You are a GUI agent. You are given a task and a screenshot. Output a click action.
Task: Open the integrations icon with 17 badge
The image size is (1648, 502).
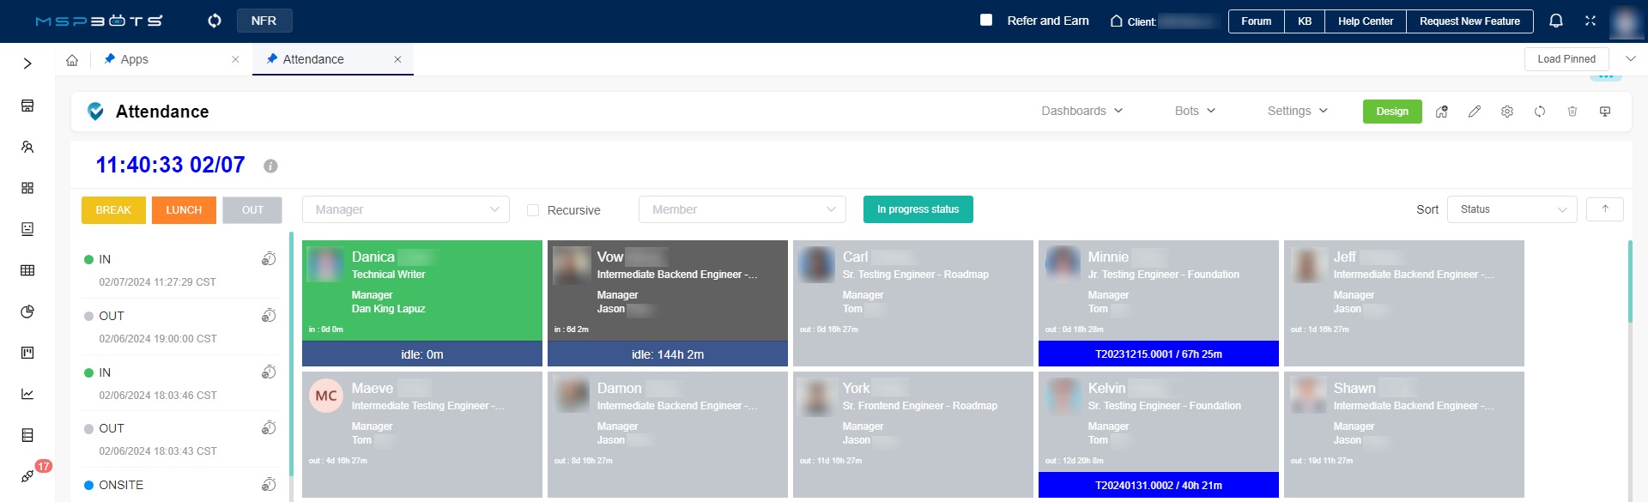click(x=27, y=475)
